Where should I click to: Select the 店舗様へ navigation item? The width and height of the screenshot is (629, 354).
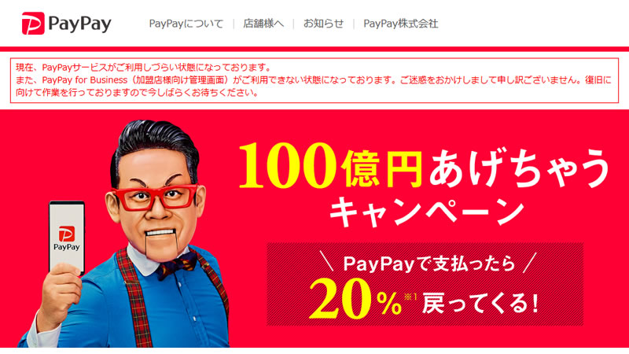[x=263, y=24]
